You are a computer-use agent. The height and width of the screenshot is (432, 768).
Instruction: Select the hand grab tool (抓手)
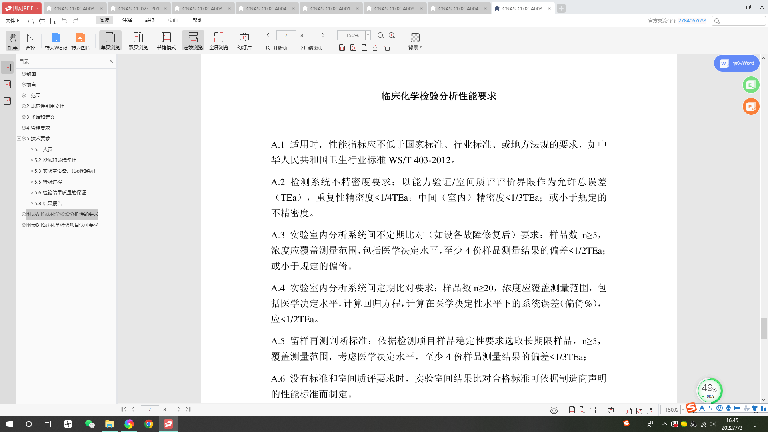coord(13,41)
